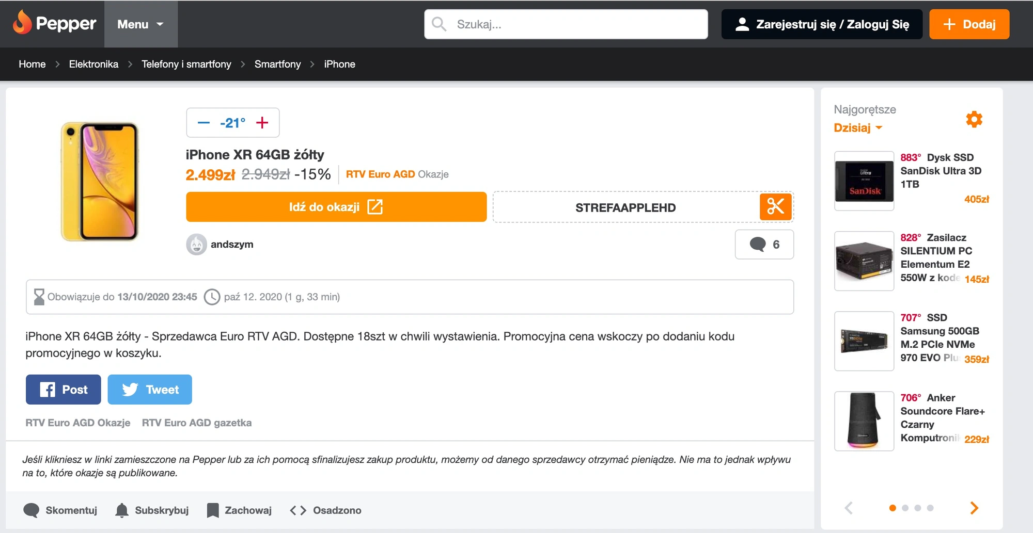1033x533 pixels.
Task: Open the Elektronika breadcrumb item
Action: click(93, 64)
